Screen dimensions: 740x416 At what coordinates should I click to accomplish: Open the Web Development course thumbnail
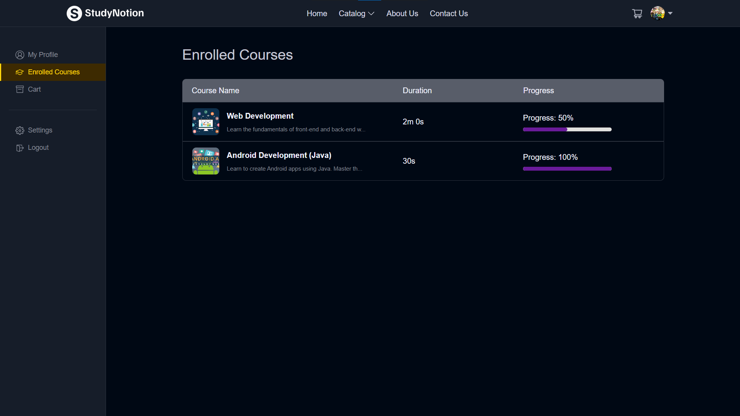[x=206, y=122]
